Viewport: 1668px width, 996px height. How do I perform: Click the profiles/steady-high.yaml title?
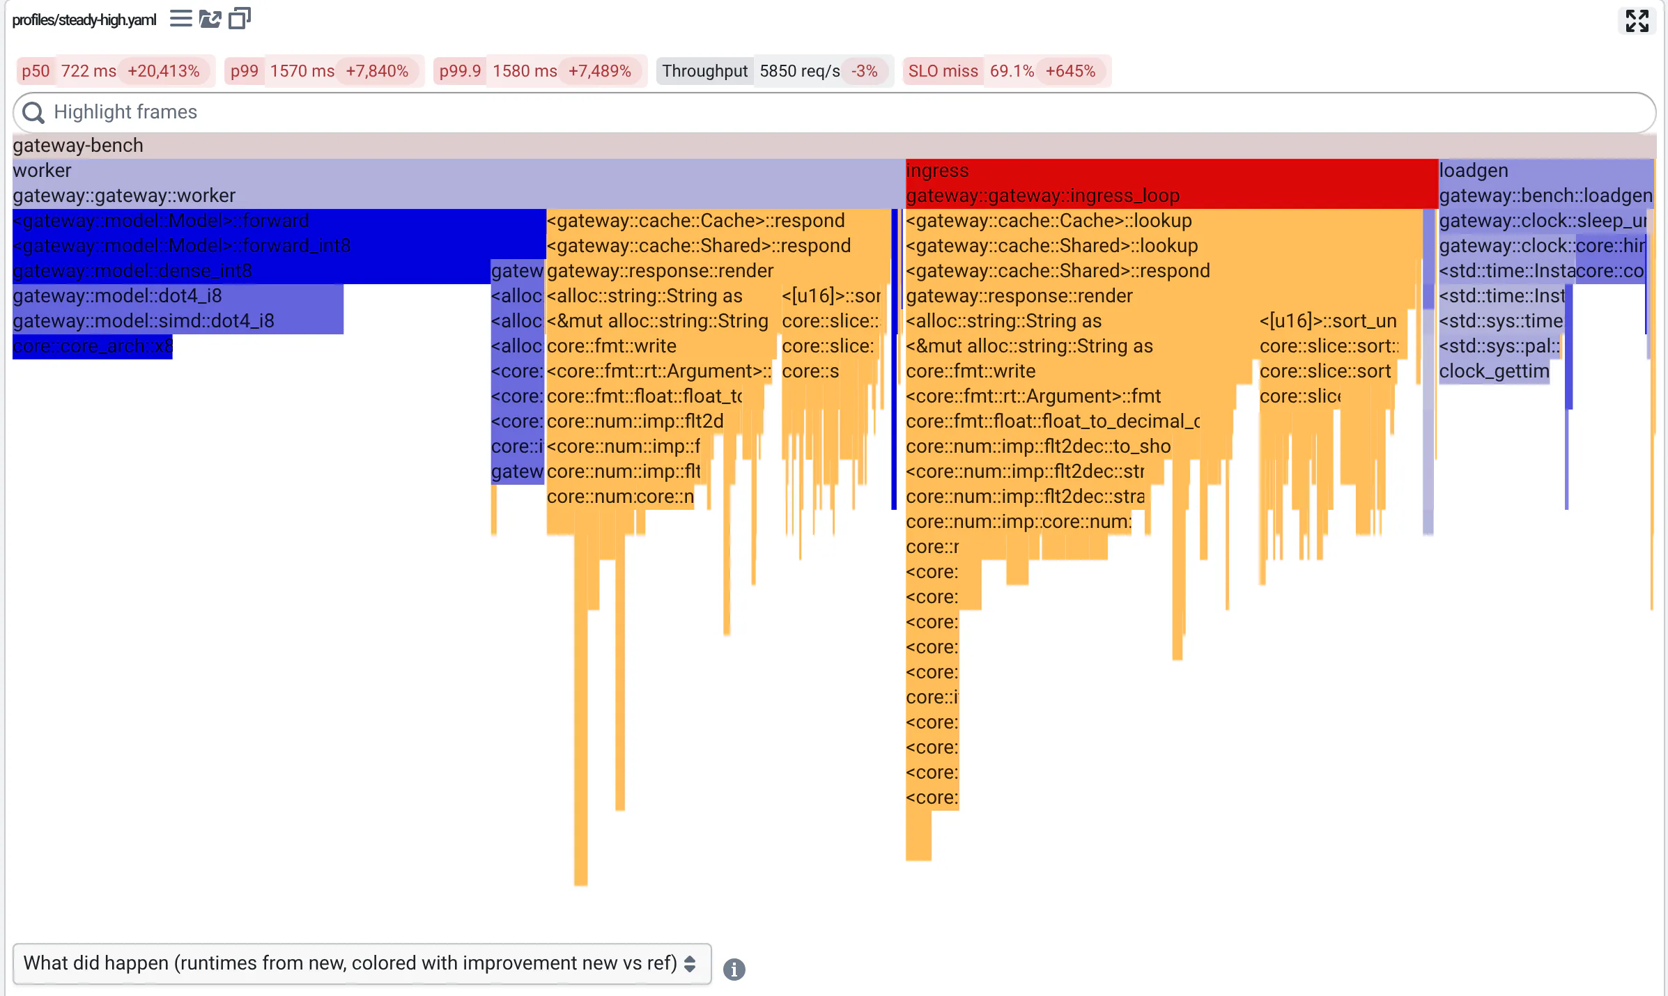(x=84, y=20)
